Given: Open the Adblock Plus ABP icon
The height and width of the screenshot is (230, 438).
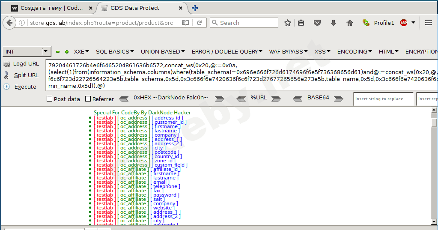Looking at the screenshot, I should pos(404,23).
